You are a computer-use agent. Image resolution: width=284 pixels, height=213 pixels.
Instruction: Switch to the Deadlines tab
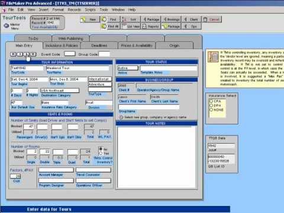pyautogui.click(x=99, y=46)
